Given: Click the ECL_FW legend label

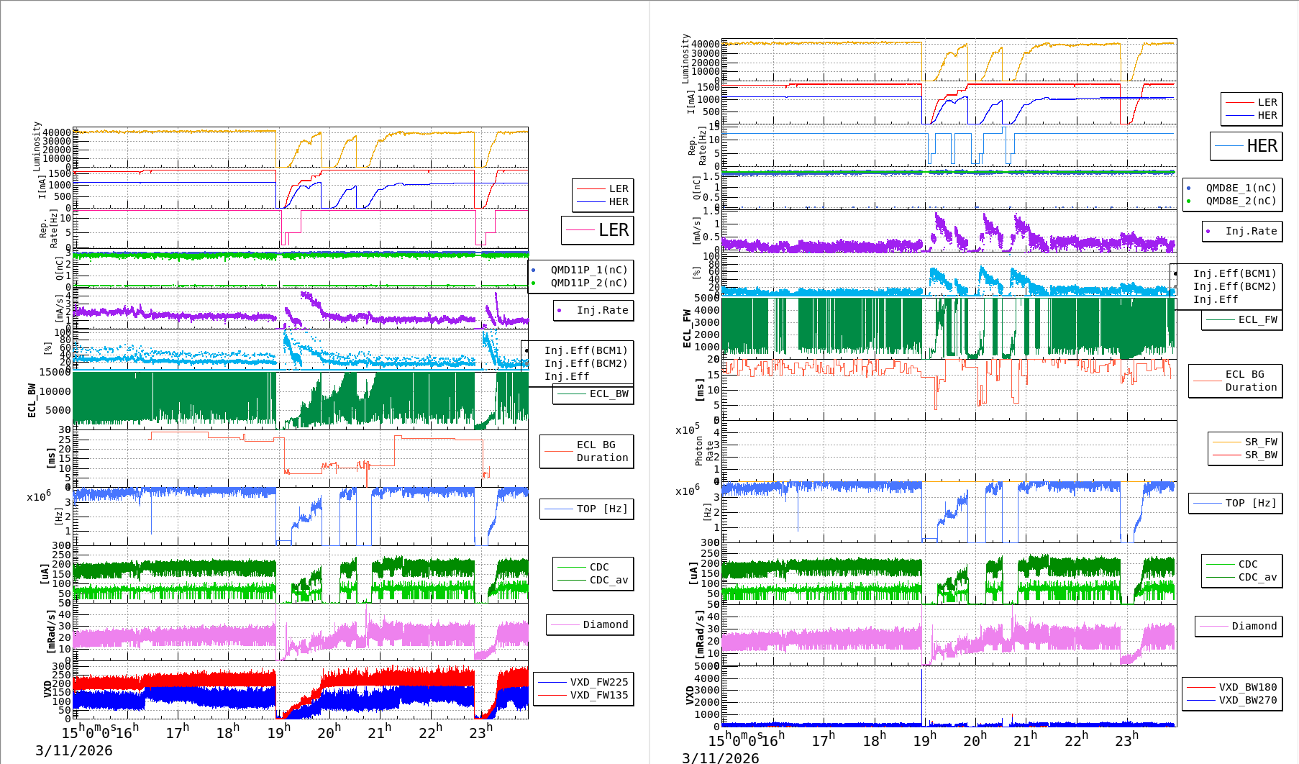Looking at the screenshot, I should tap(1257, 319).
